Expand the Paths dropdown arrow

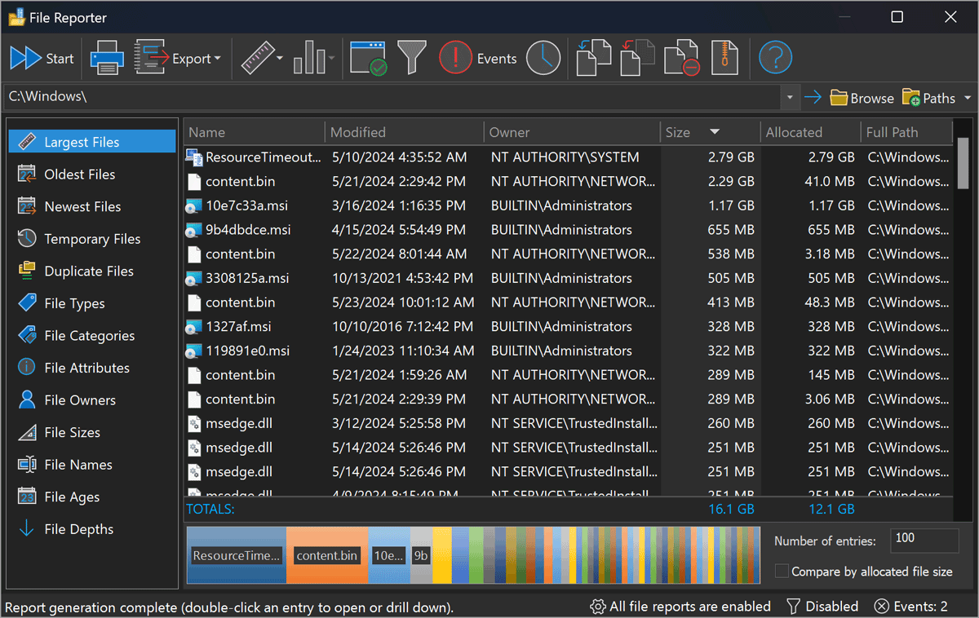(x=968, y=98)
